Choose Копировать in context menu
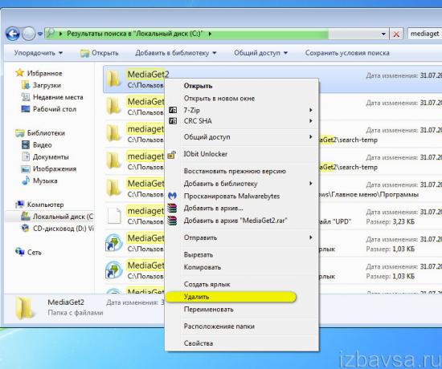Viewport: 442px width, 369px height. (x=202, y=267)
